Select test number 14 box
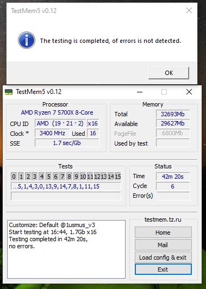The image size is (206, 289). tap(111, 177)
